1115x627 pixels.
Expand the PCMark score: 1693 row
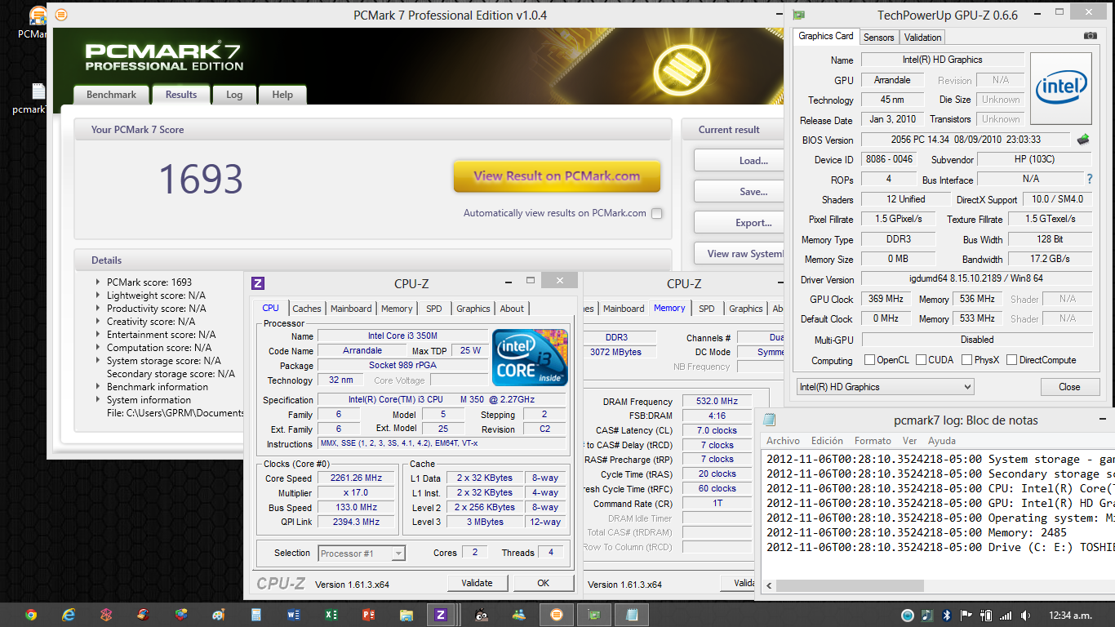(99, 282)
